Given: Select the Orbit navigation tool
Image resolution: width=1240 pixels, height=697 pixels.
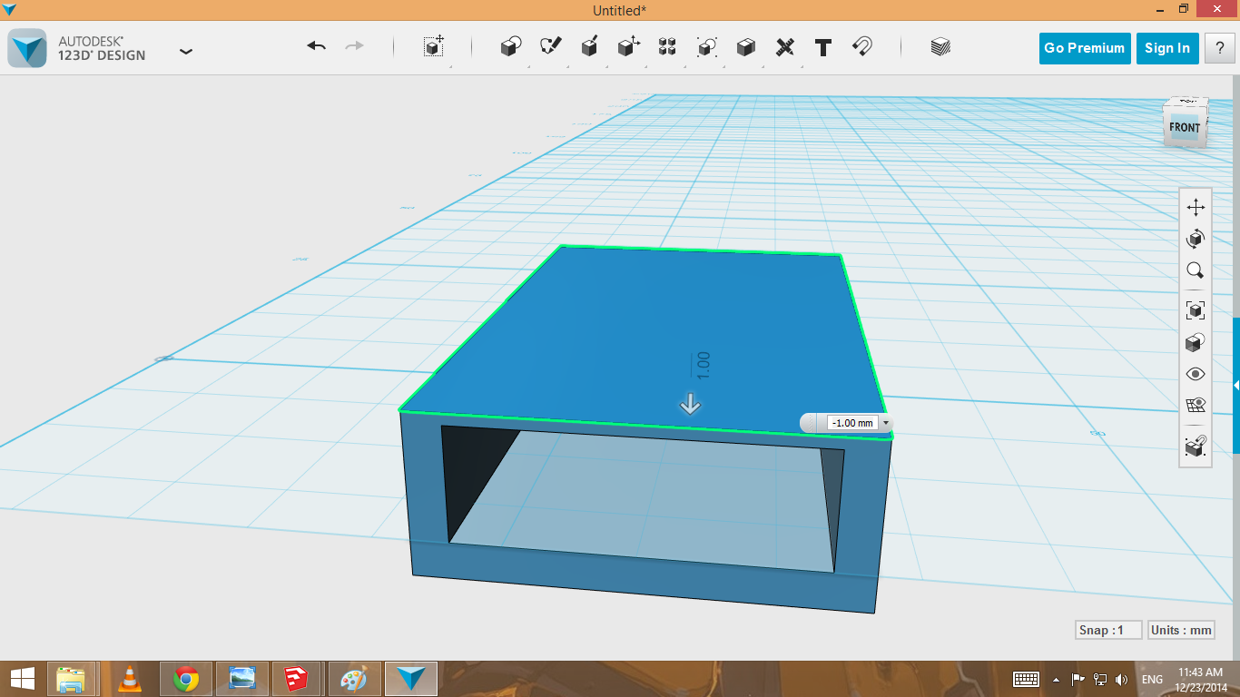Looking at the screenshot, I should click(x=1196, y=239).
